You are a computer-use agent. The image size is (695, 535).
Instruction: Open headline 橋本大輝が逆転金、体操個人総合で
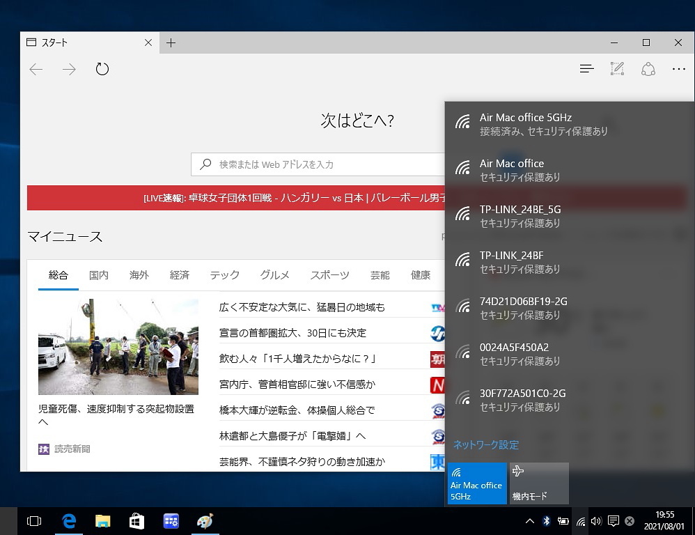point(297,410)
